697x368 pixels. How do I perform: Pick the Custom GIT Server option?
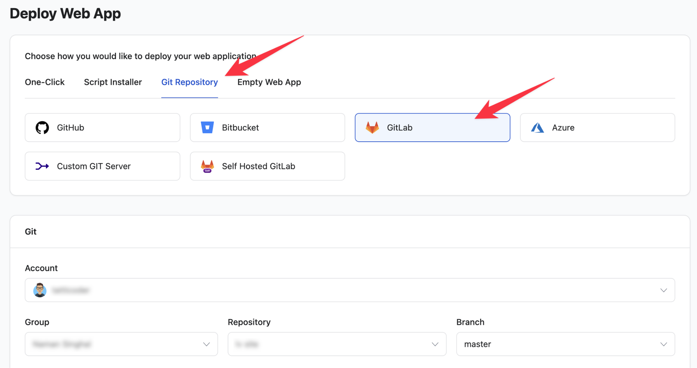coord(102,166)
